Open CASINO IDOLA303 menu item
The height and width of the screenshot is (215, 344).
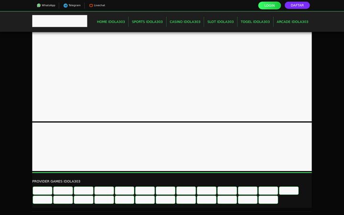185,21
